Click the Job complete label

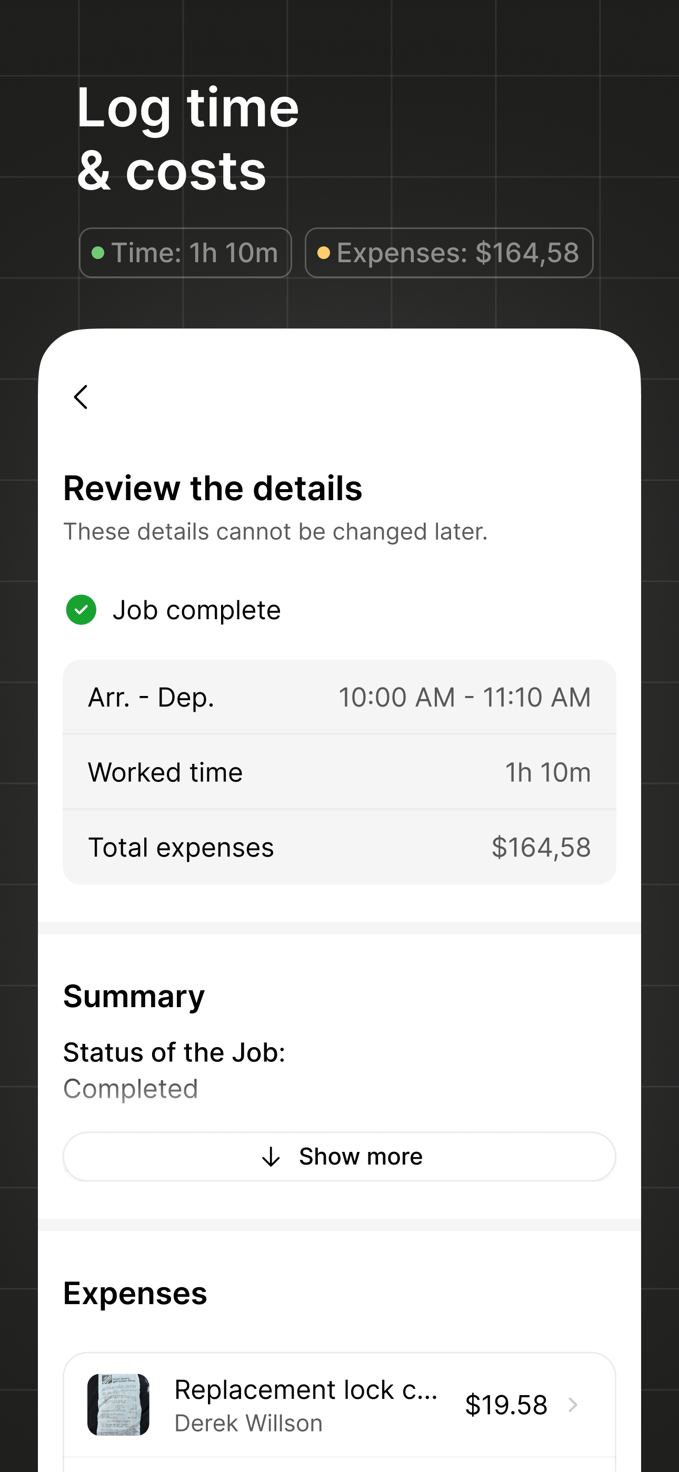(197, 610)
